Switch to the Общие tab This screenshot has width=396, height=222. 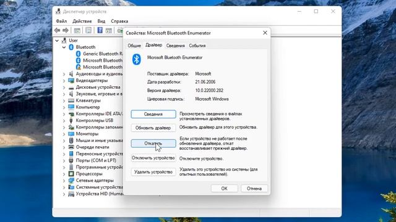click(x=134, y=46)
